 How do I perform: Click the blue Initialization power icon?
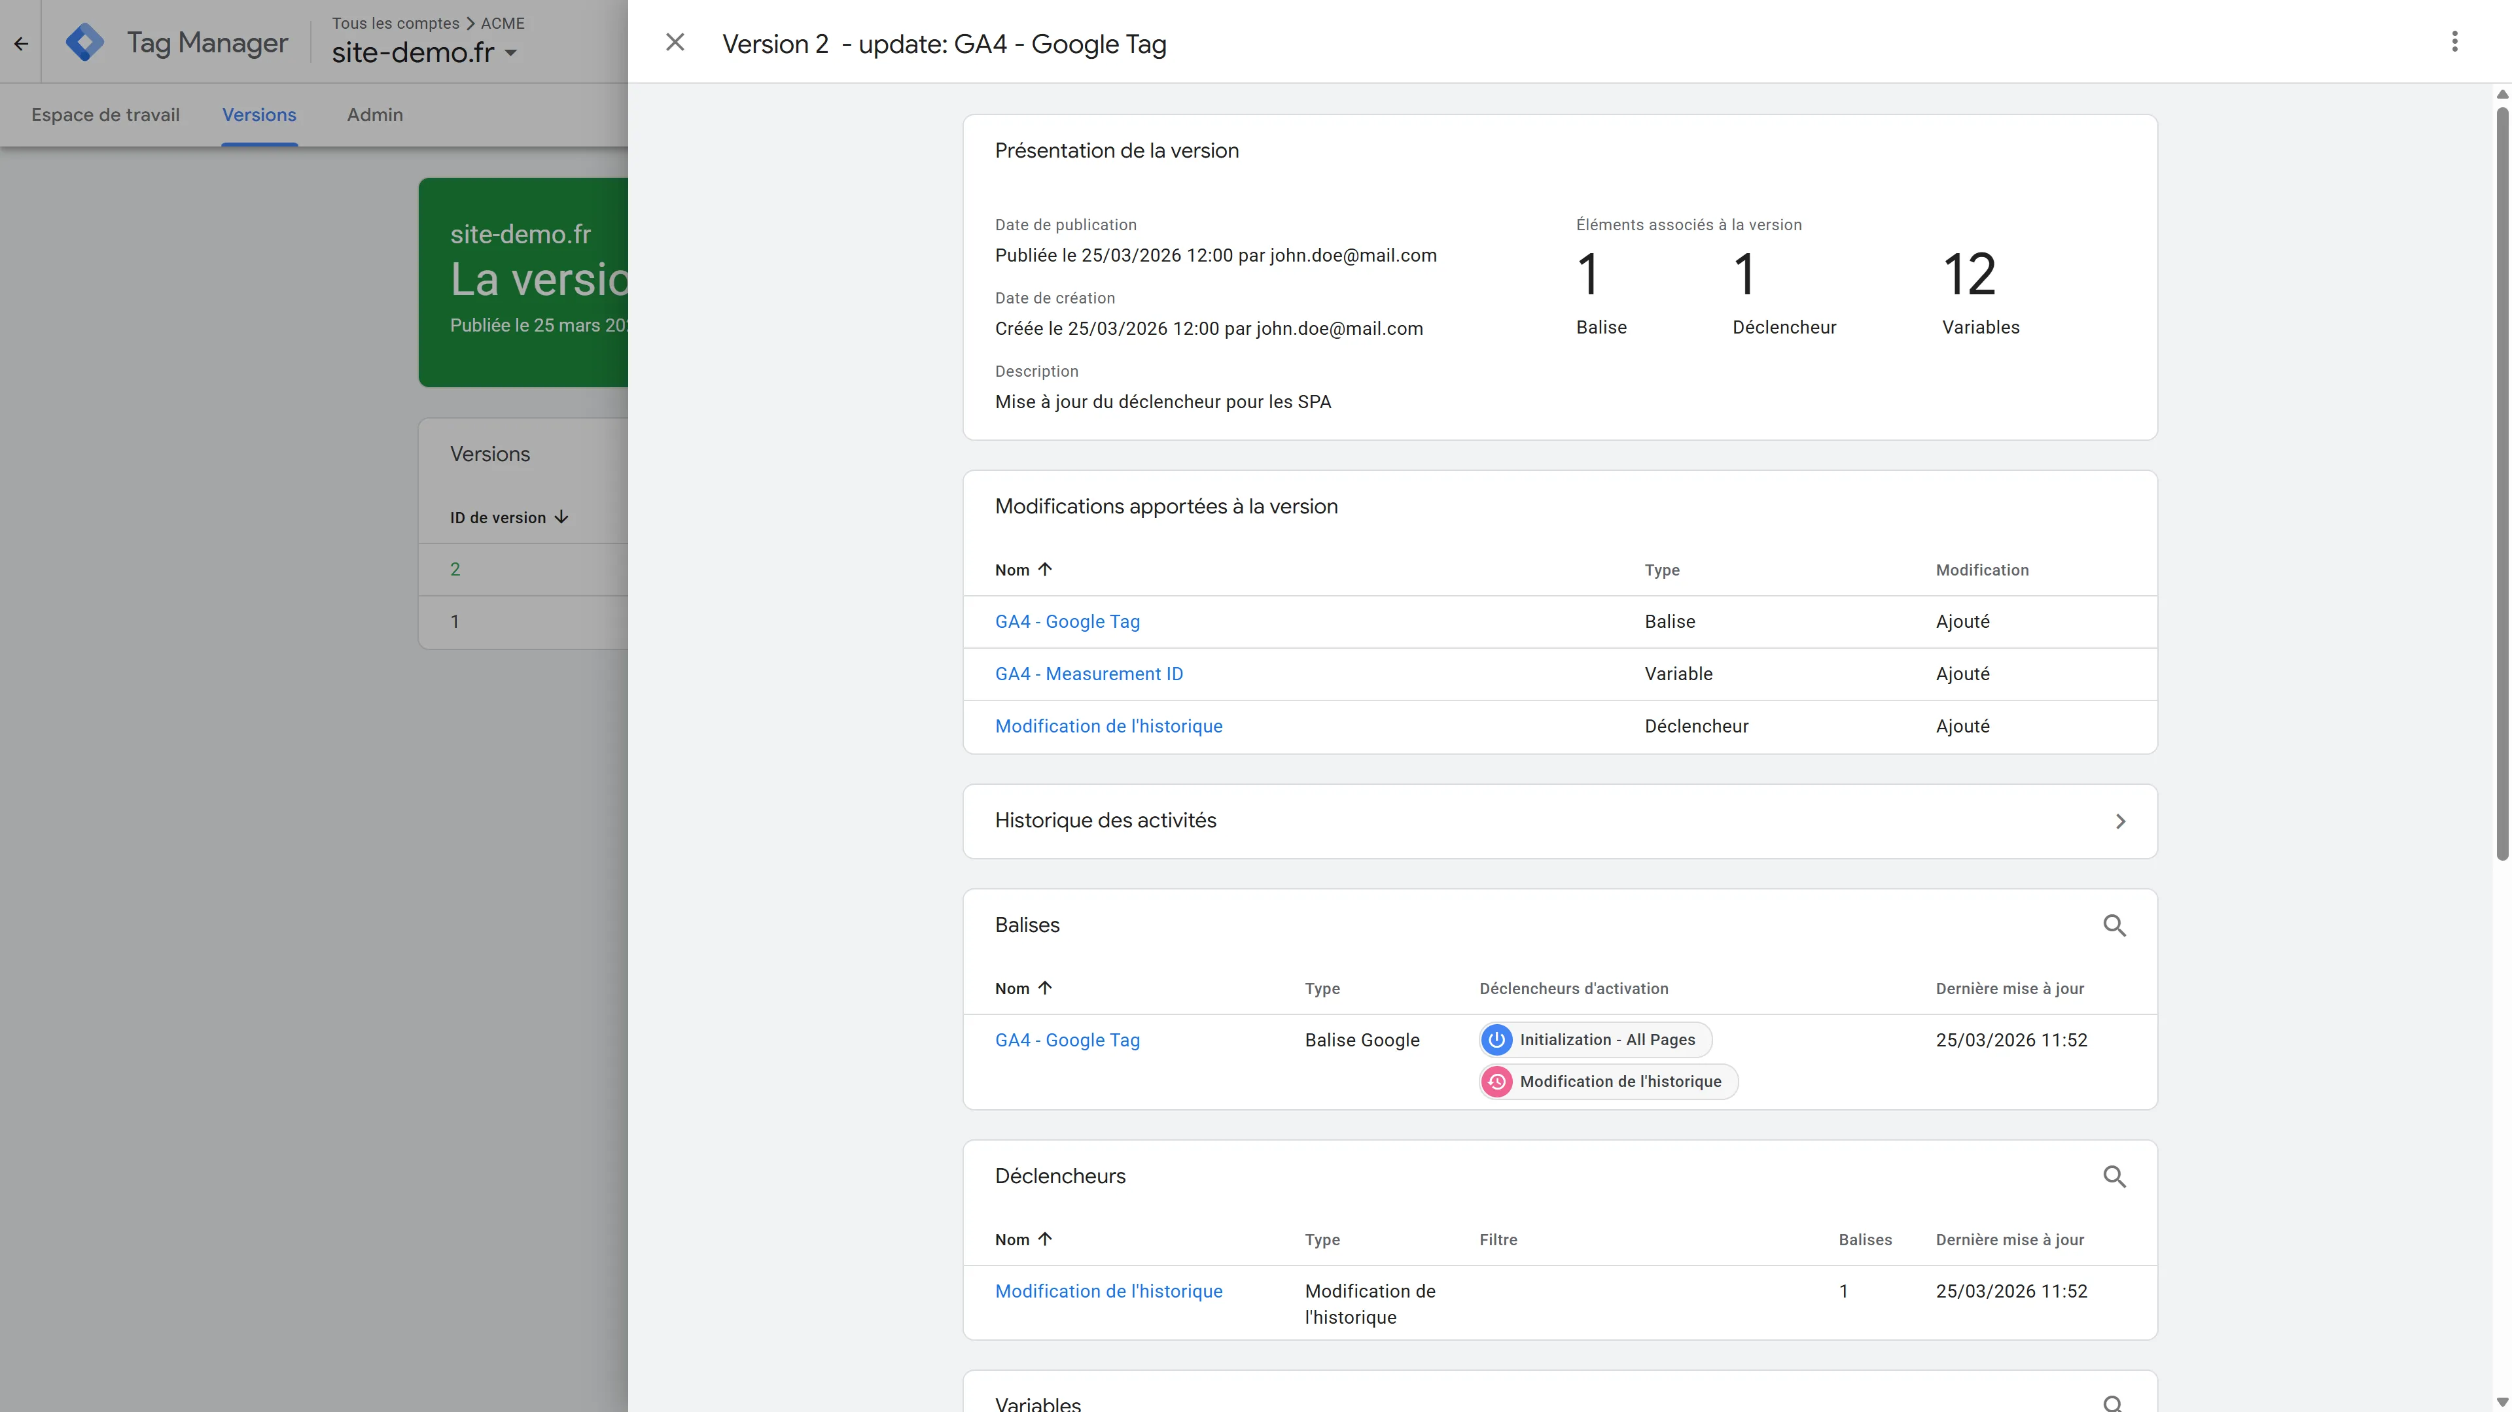pyautogui.click(x=1497, y=1040)
